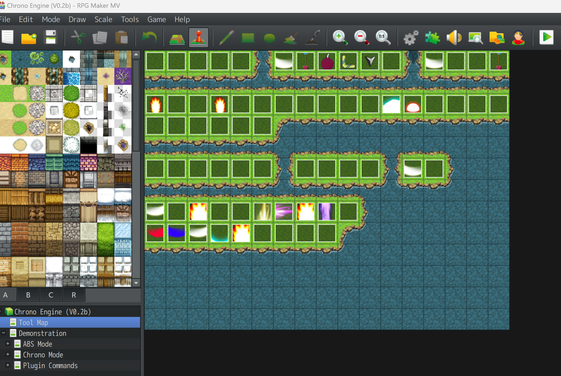The height and width of the screenshot is (376, 561).
Task: Start playtest with the green play button
Action: pos(546,37)
